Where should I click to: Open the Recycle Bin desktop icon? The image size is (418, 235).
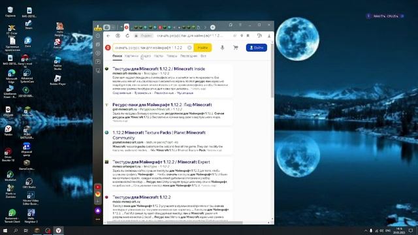tap(10, 12)
